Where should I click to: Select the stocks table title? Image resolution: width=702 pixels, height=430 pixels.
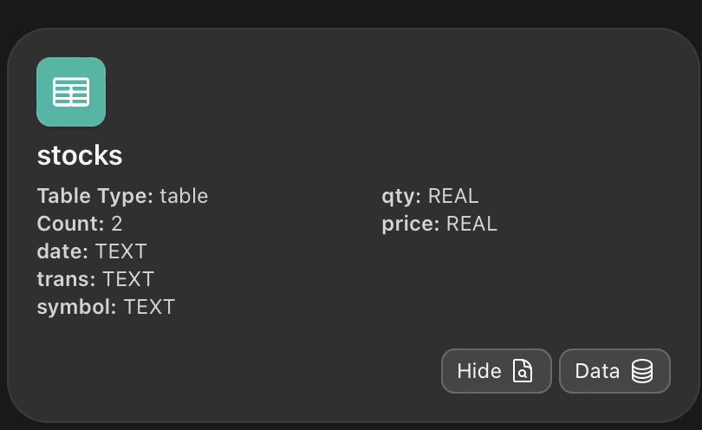click(80, 156)
